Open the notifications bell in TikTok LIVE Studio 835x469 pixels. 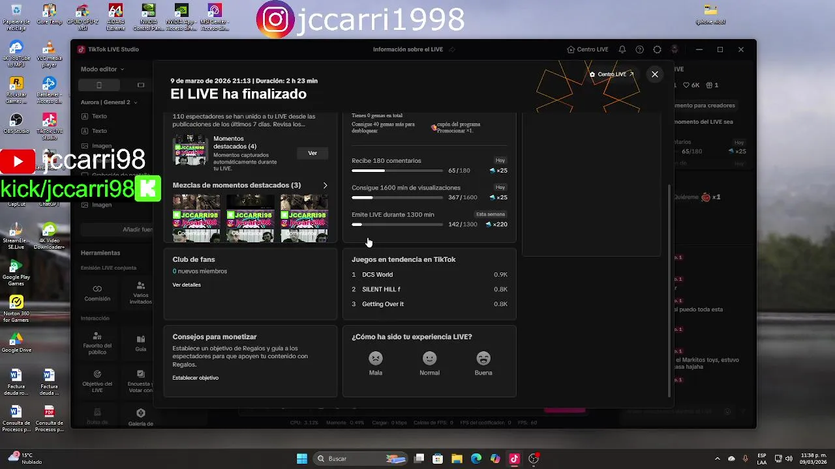pos(622,50)
